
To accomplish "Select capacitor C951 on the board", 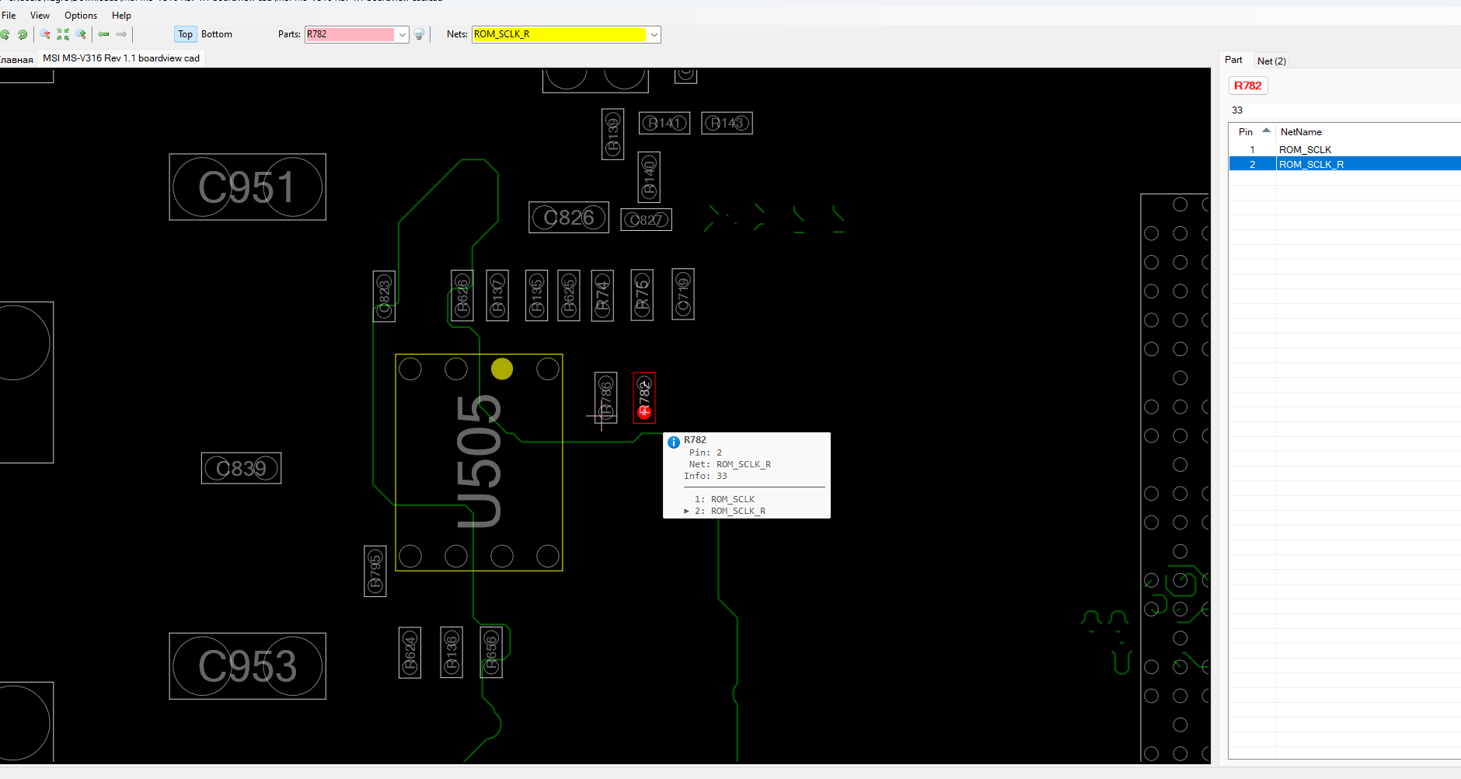I will coord(247,187).
